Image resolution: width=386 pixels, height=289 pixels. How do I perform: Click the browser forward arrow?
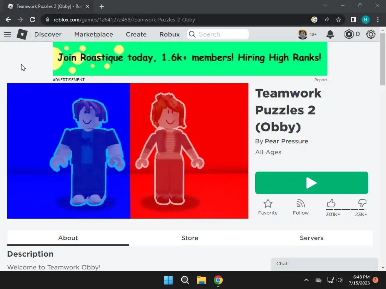click(20, 20)
